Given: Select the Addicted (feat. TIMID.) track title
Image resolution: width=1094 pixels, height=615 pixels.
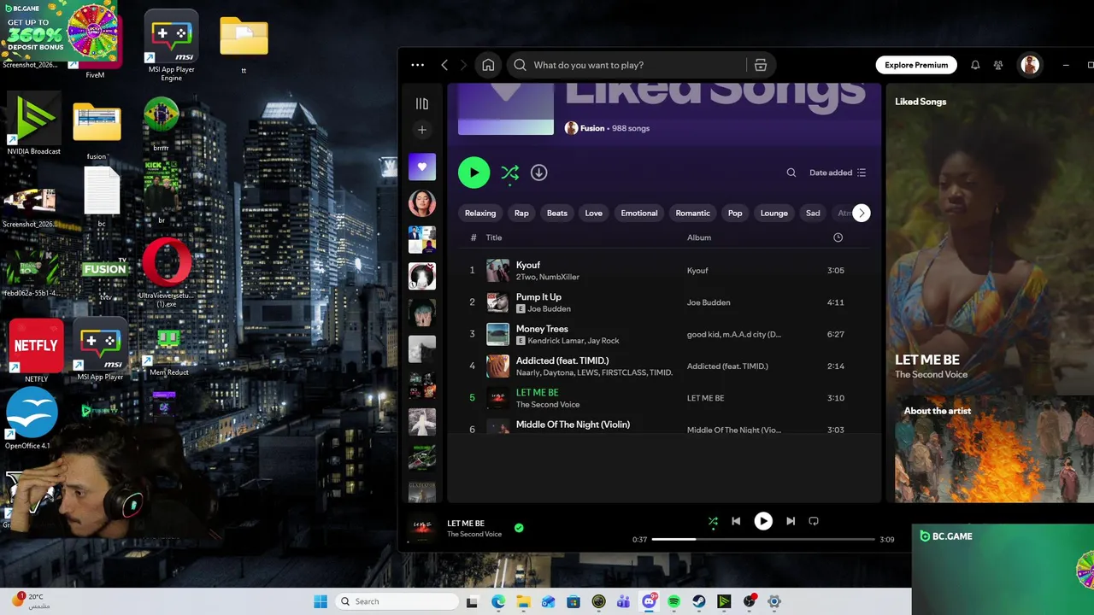Looking at the screenshot, I should [562, 360].
